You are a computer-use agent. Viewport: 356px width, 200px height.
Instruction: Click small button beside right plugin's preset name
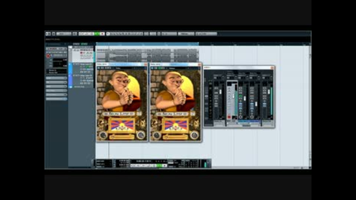(193, 114)
